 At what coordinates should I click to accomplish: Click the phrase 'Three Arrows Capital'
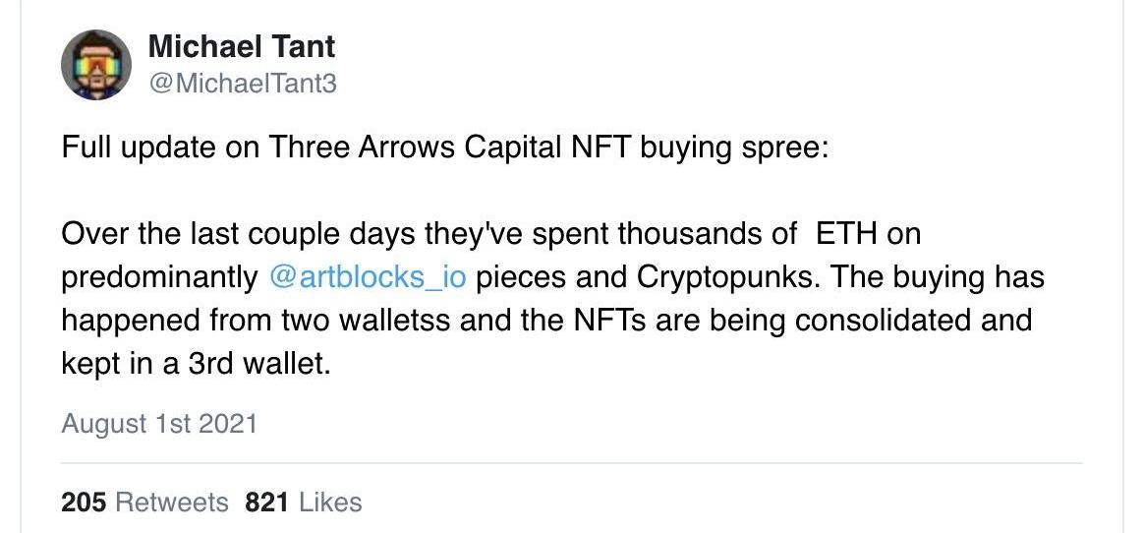pyautogui.click(x=413, y=148)
